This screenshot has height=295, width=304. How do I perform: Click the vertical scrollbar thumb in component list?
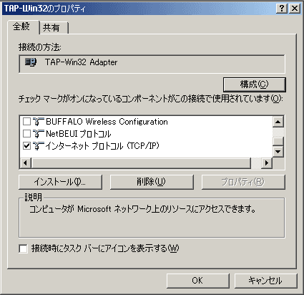(x=278, y=141)
